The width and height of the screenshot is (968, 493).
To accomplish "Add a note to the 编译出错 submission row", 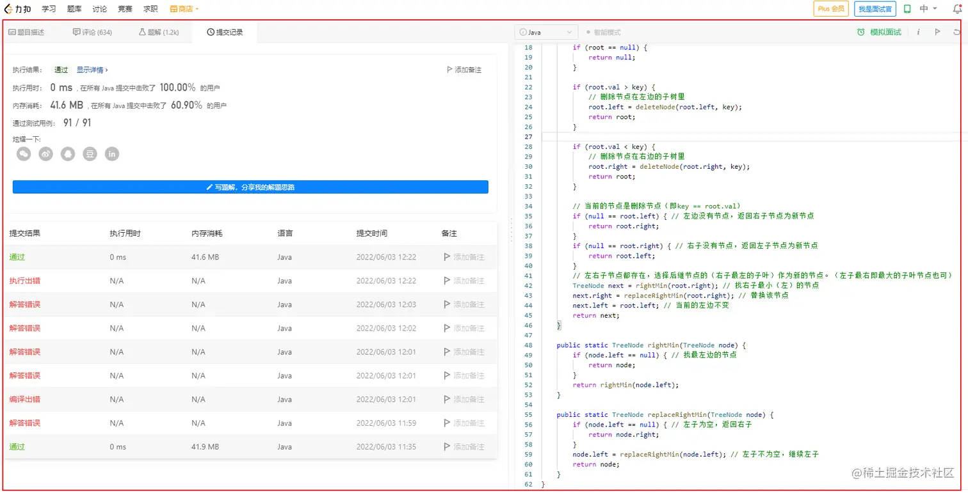I will (464, 399).
